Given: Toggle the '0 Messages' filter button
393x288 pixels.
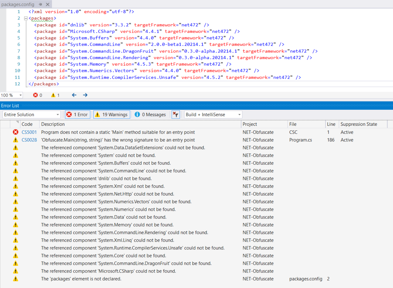Looking at the screenshot, I should point(150,114).
